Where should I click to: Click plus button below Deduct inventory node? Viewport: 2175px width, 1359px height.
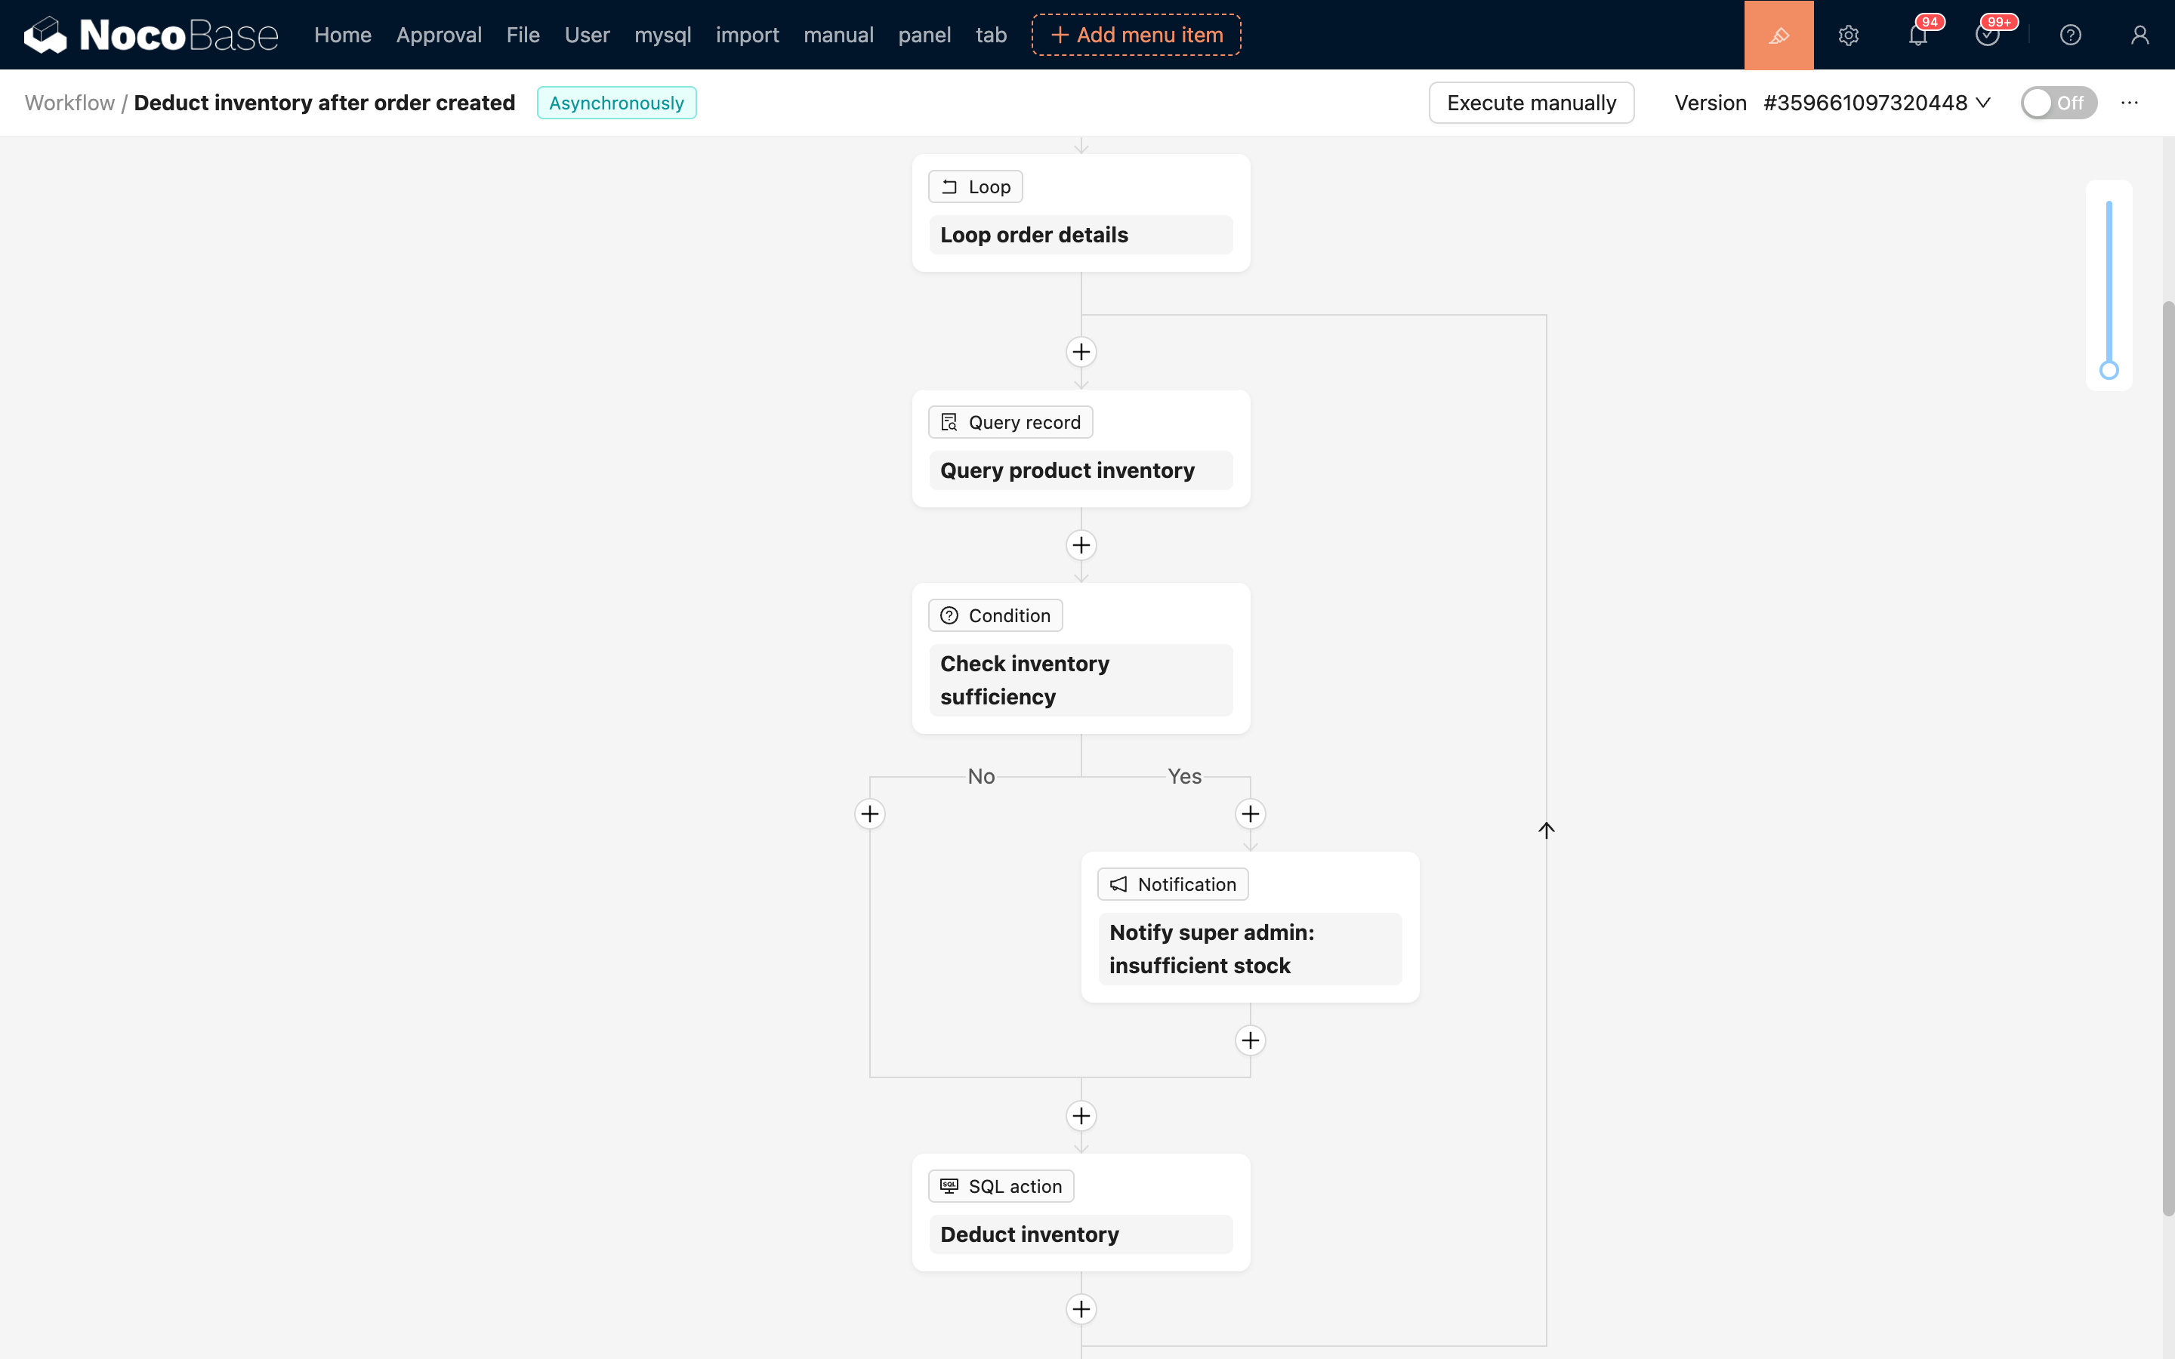coord(1081,1310)
